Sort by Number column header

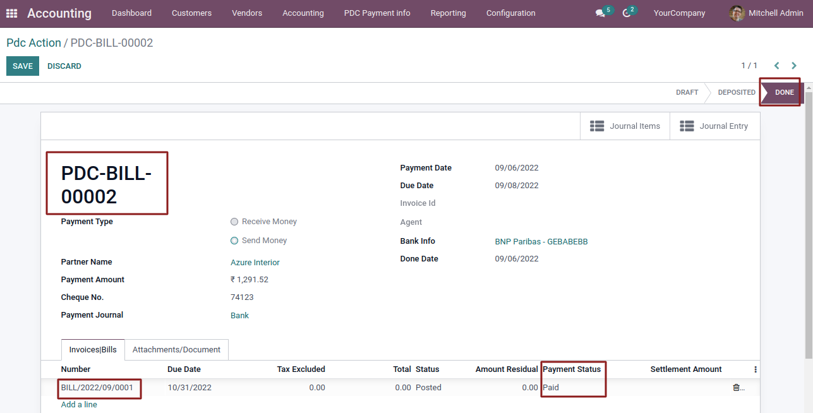pos(76,369)
